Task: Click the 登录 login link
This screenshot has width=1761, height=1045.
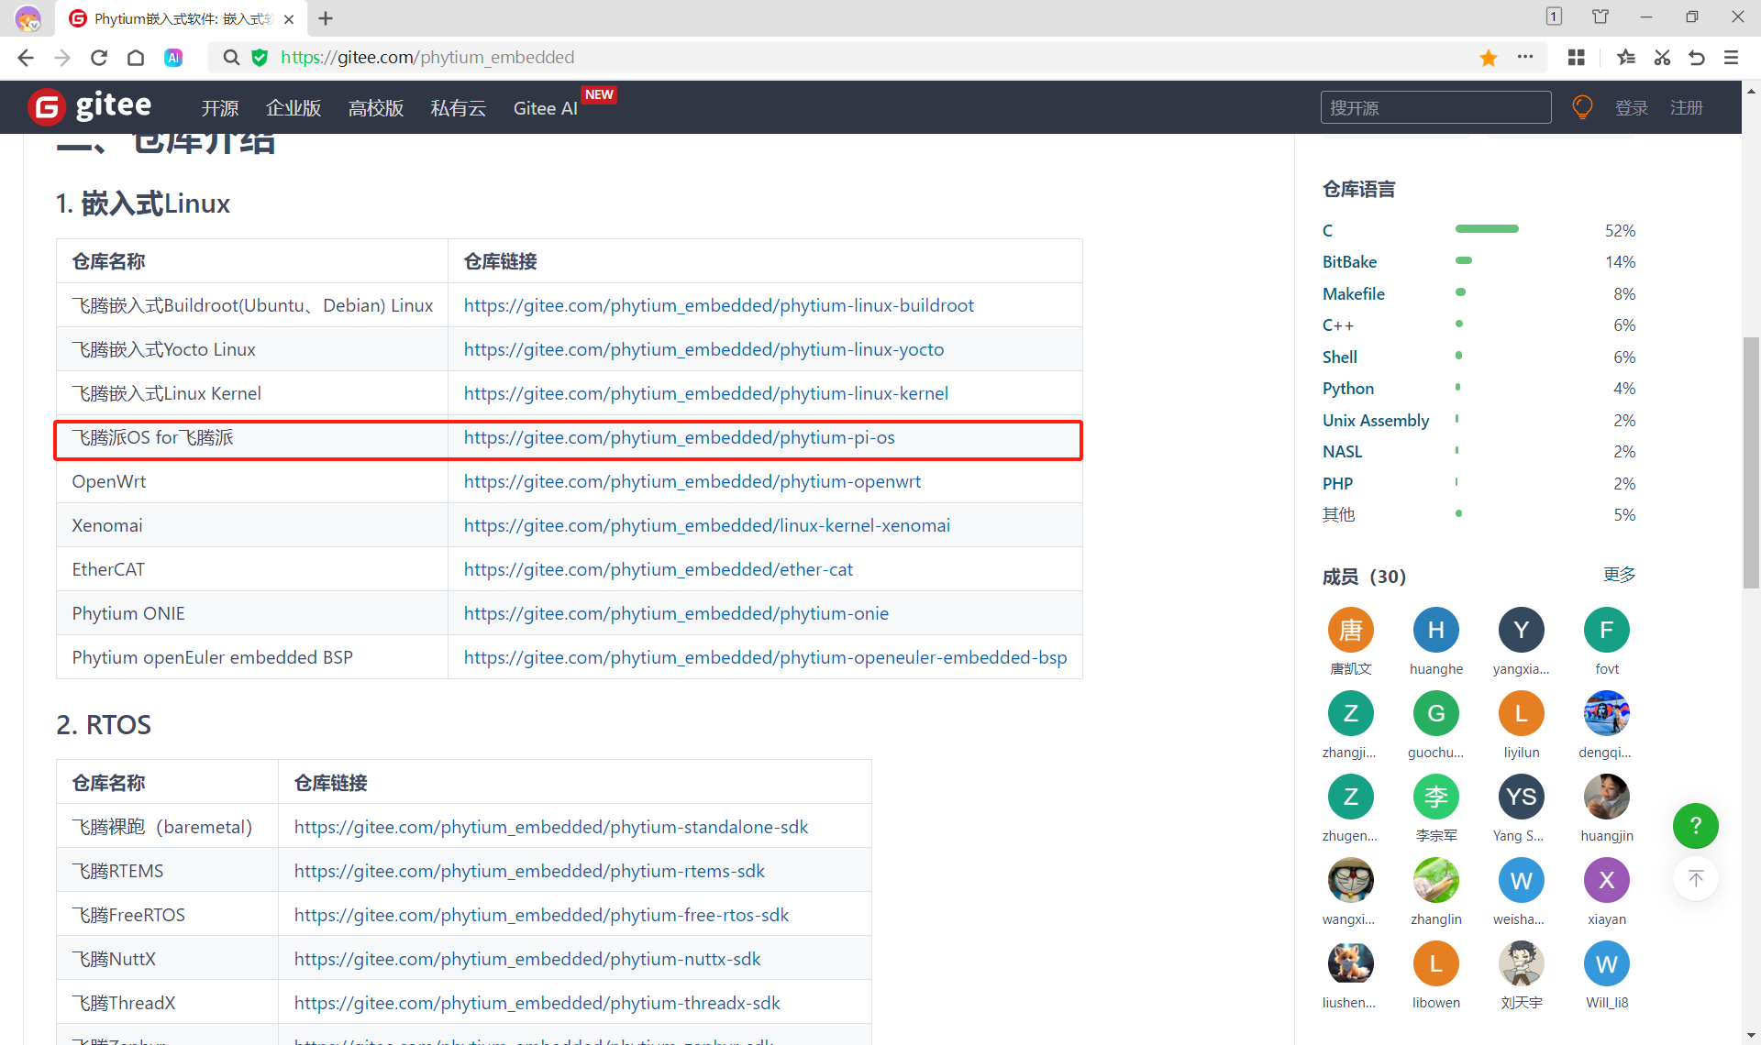Action: tap(1631, 108)
